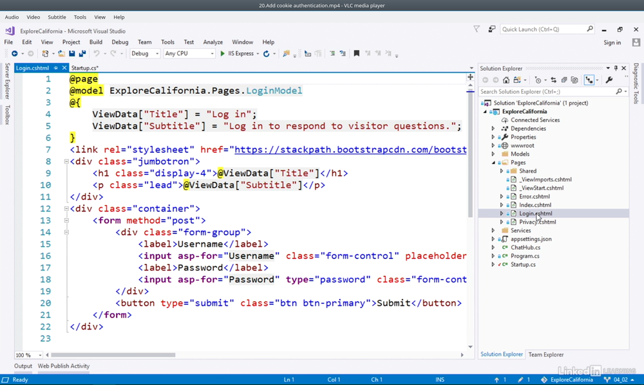Click the Show All Files icon
The height and width of the screenshot is (385, 644).
tap(574, 80)
